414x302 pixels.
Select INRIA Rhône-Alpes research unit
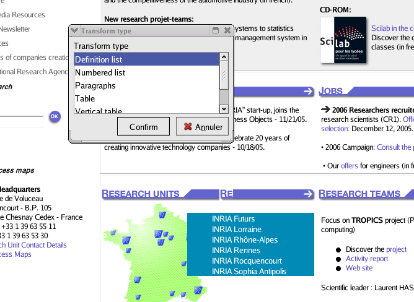245,239
